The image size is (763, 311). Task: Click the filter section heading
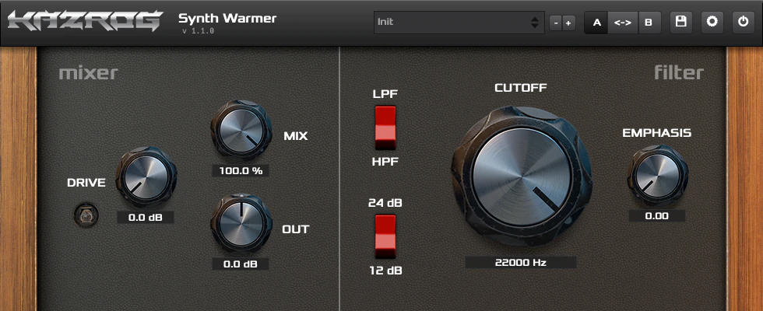[x=679, y=73]
